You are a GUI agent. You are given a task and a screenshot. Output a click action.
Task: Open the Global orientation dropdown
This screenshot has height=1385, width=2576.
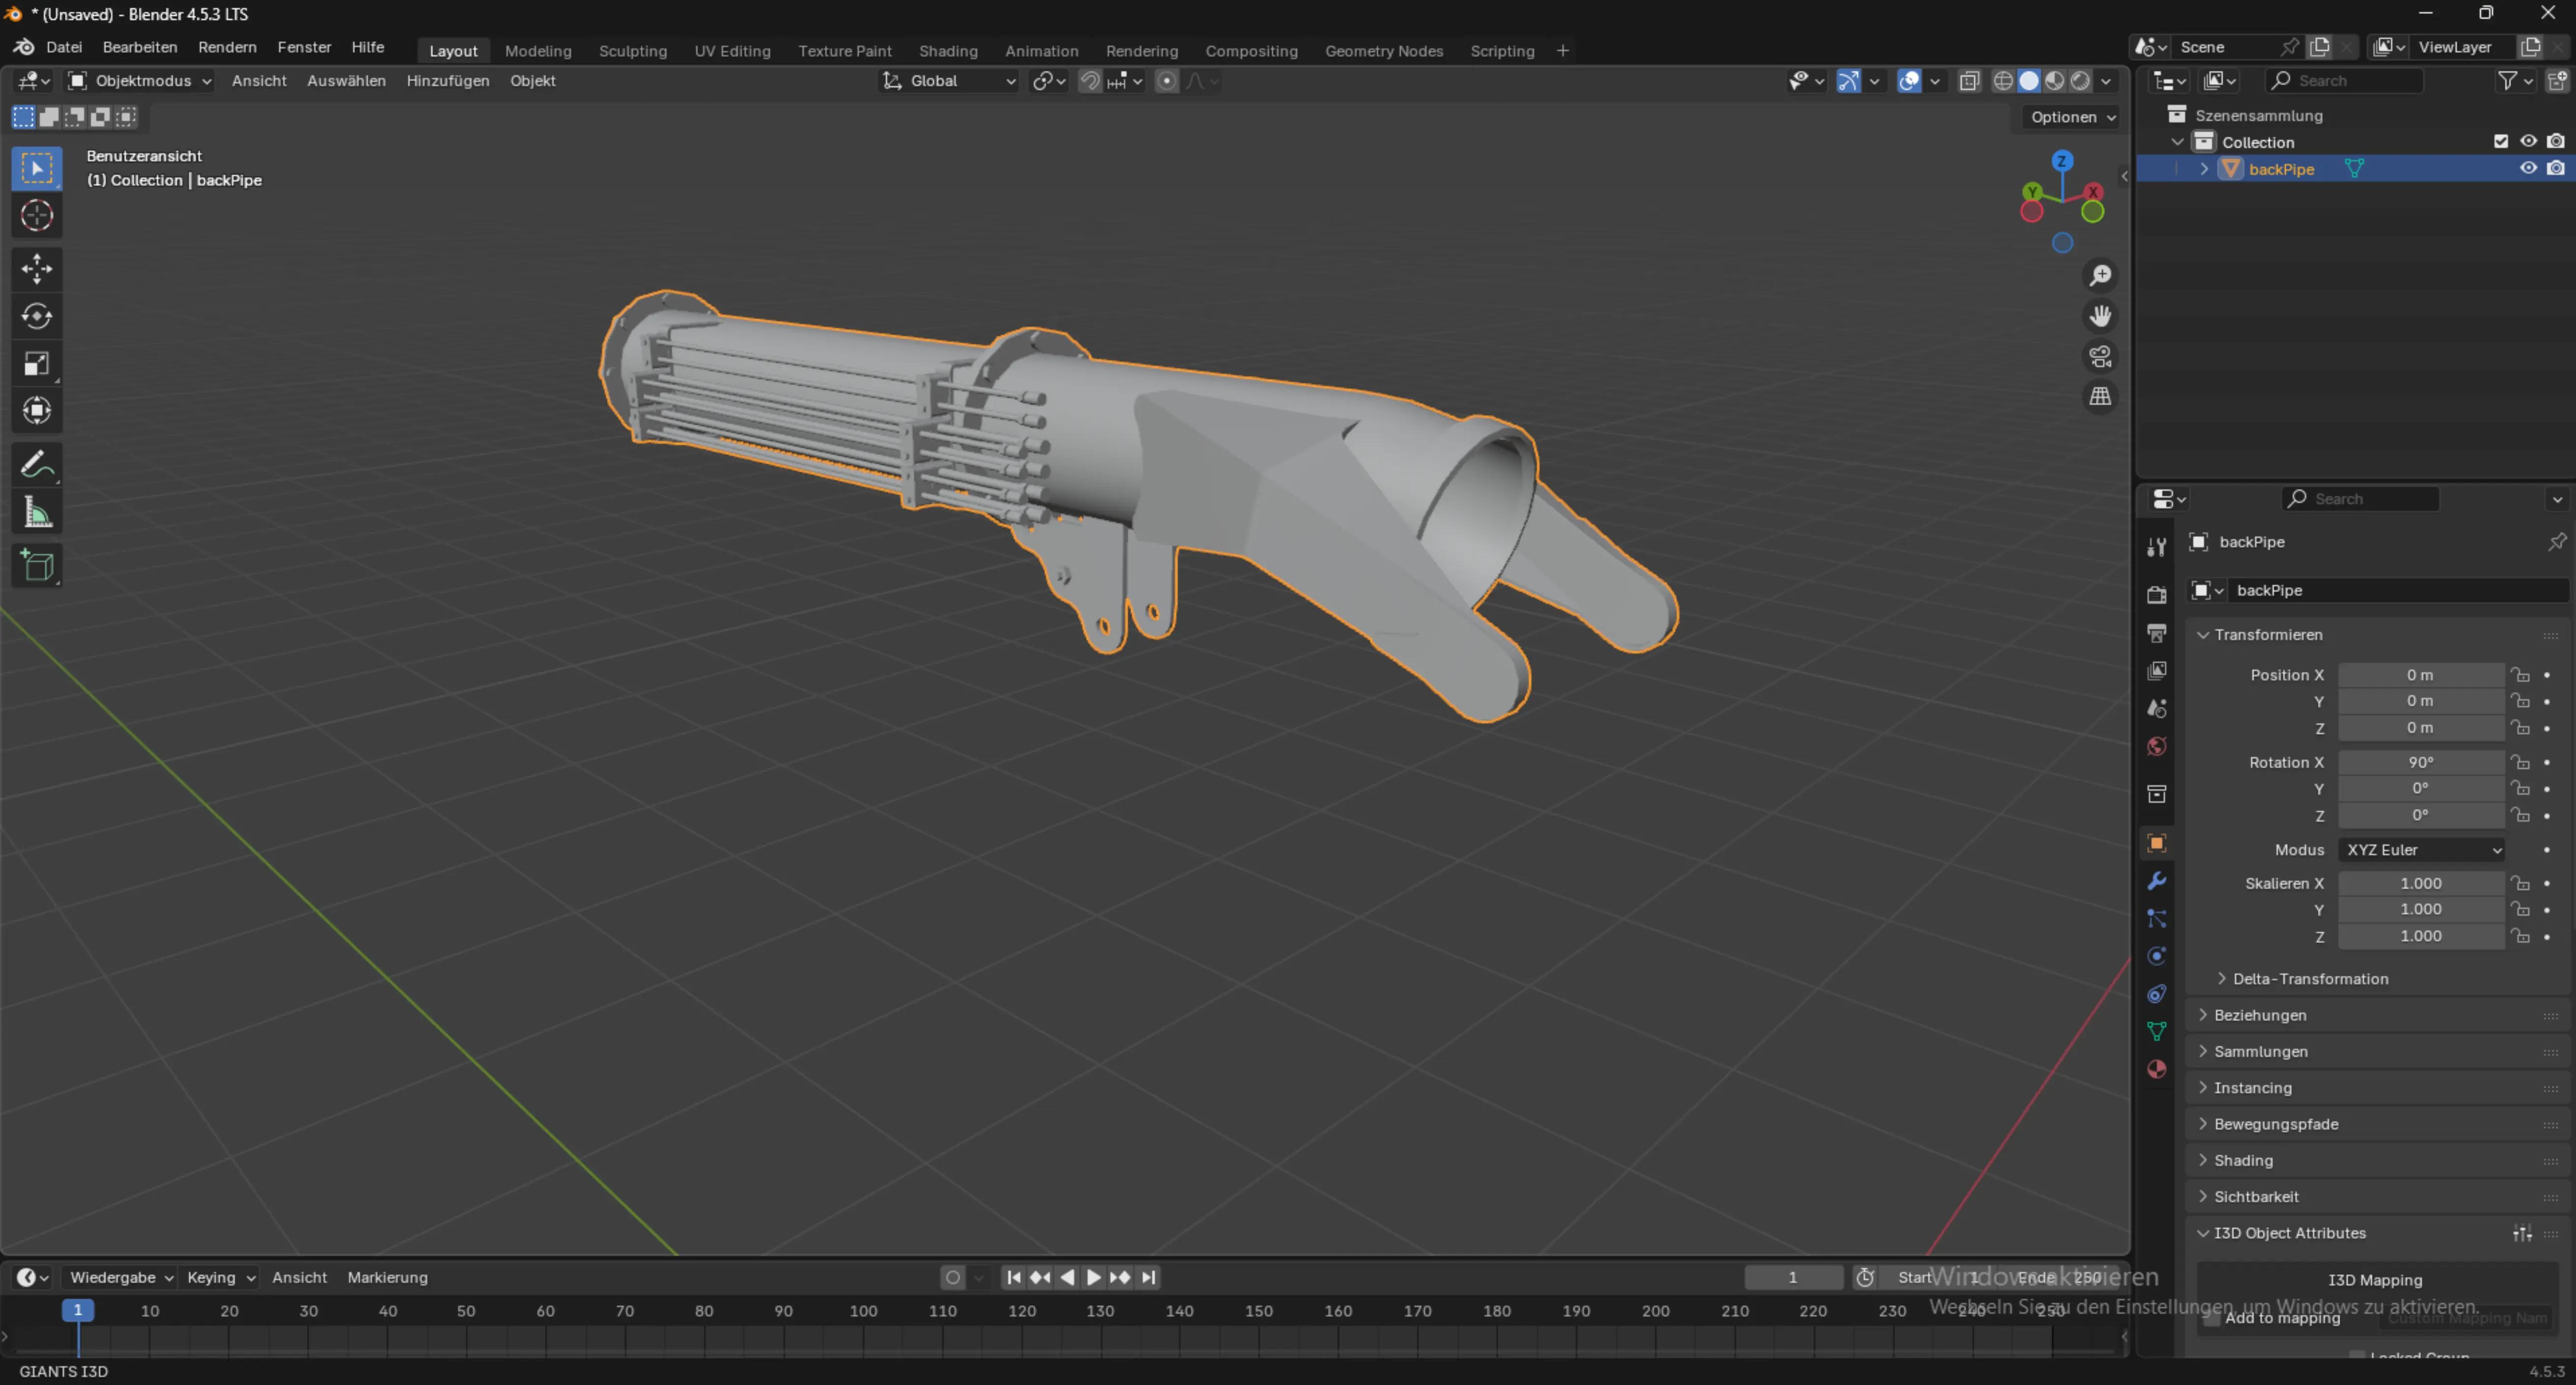(949, 81)
